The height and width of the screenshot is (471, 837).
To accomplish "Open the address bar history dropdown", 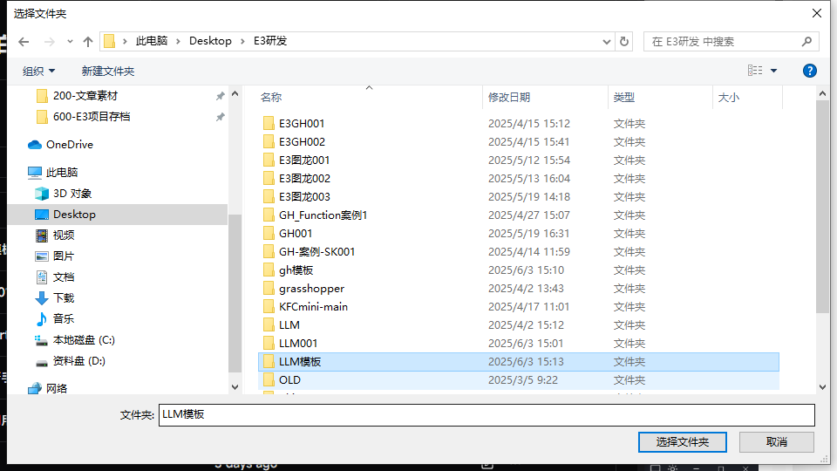I will coord(608,41).
